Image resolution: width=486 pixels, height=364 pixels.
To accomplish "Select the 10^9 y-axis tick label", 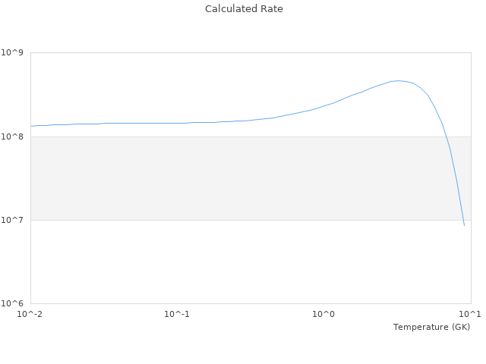I will pos(13,53).
